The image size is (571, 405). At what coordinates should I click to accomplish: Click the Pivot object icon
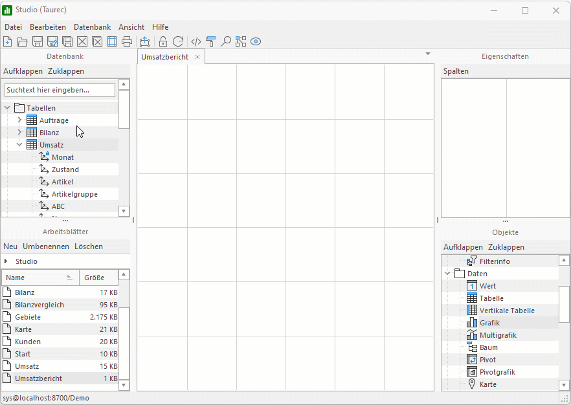[x=472, y=360]
